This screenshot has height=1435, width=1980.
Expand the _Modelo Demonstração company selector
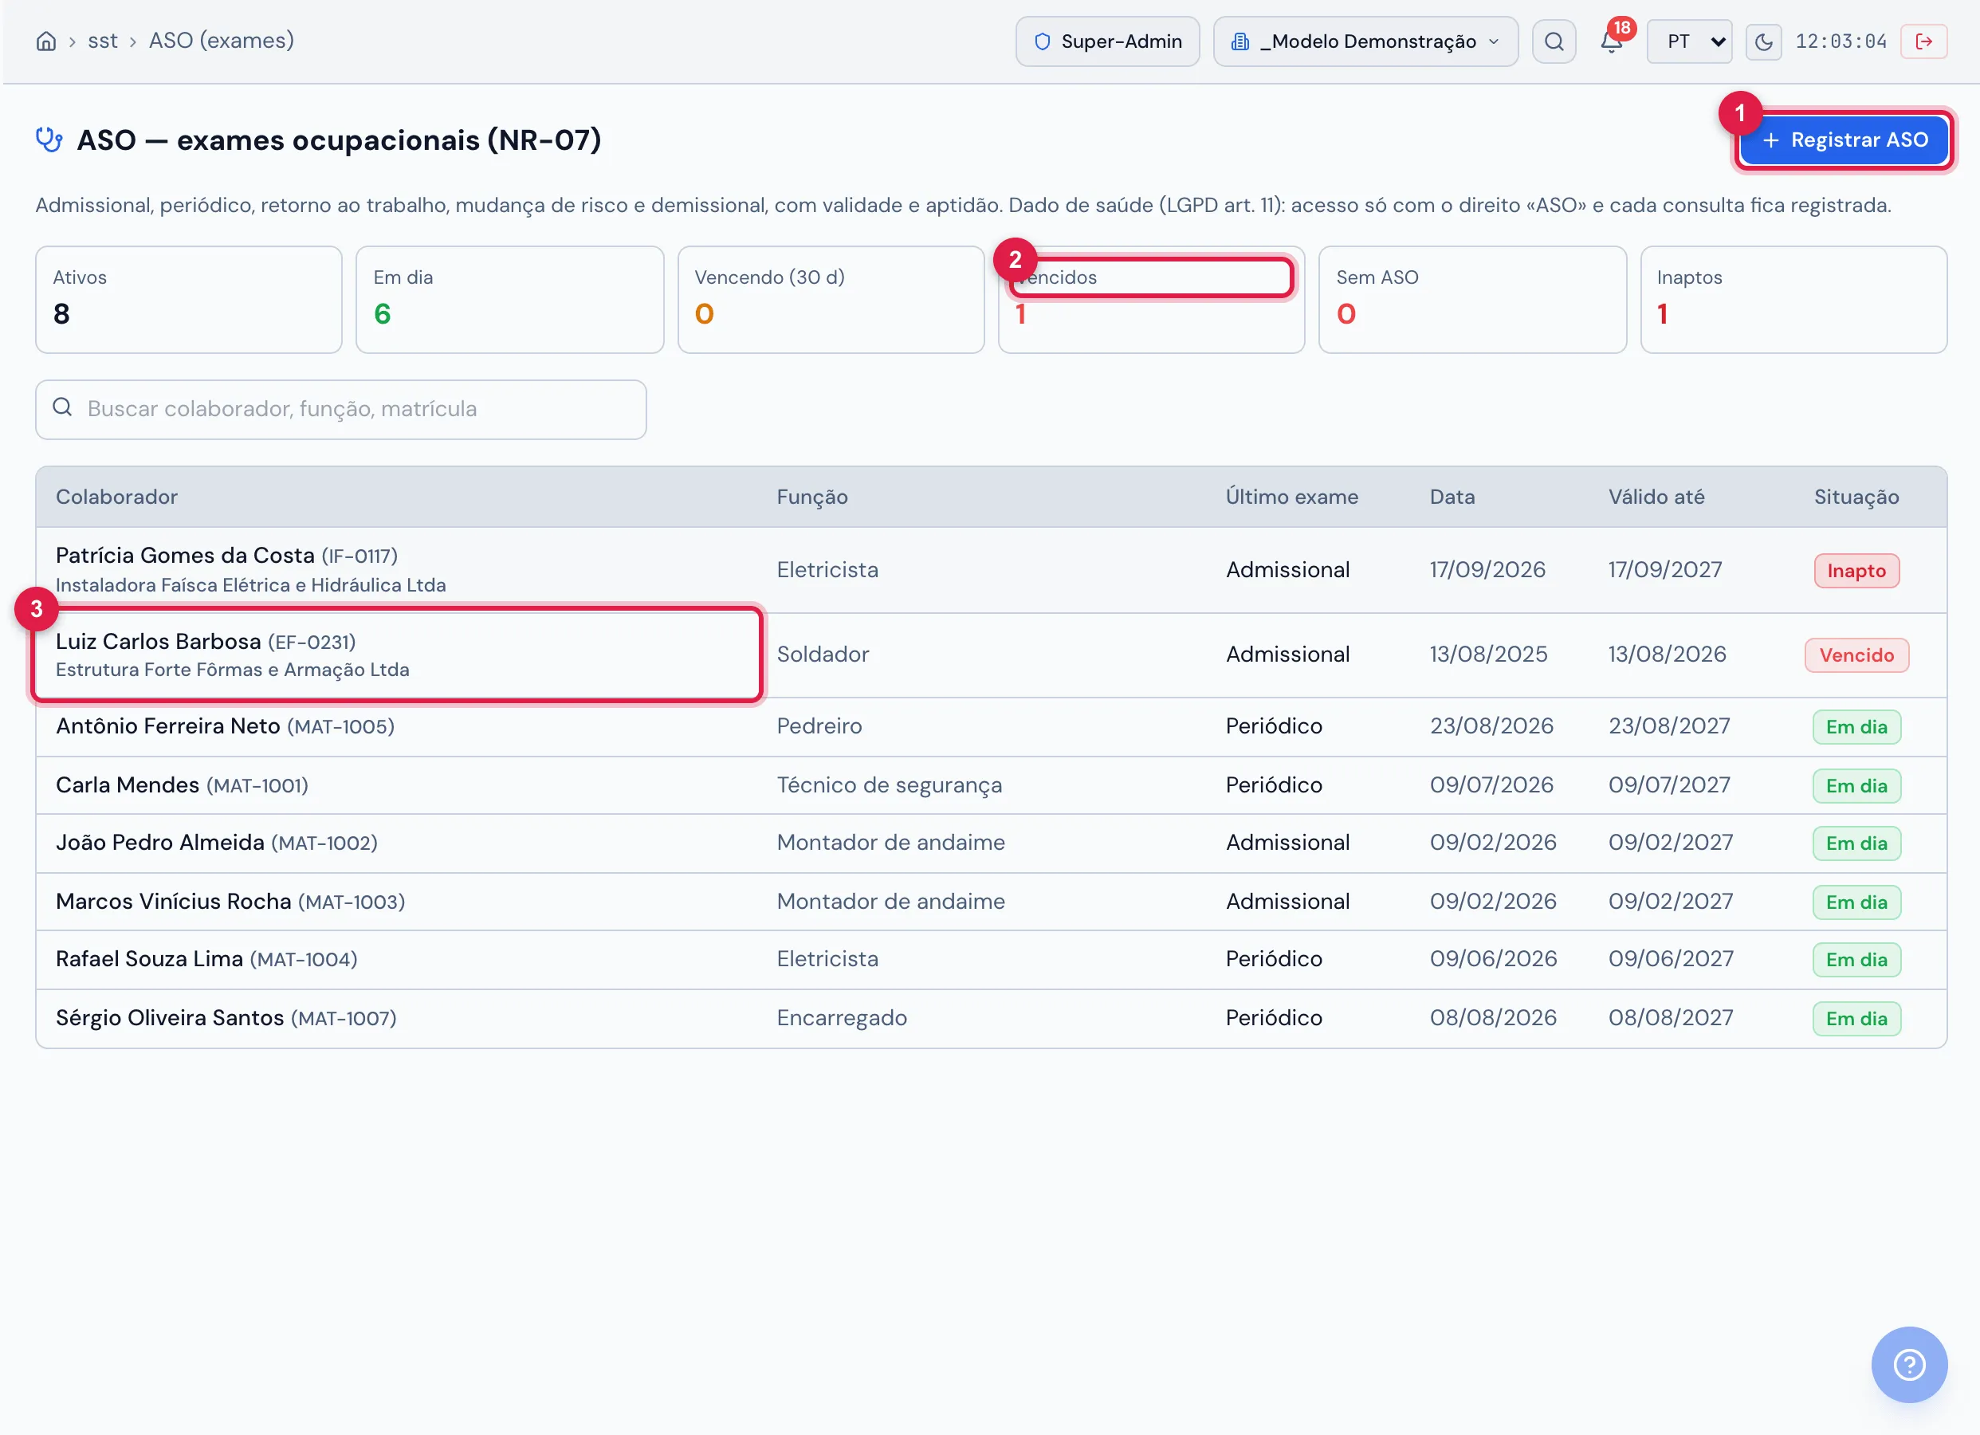1365,41
